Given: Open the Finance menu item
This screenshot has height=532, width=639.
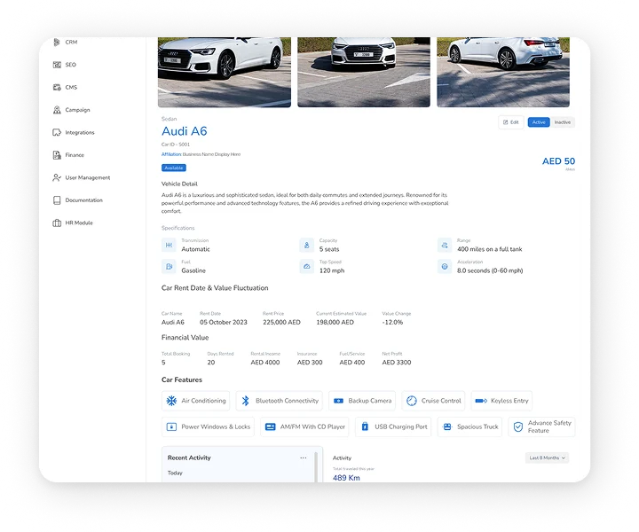Looking at the screenshot, I should [x=74, y=155].
